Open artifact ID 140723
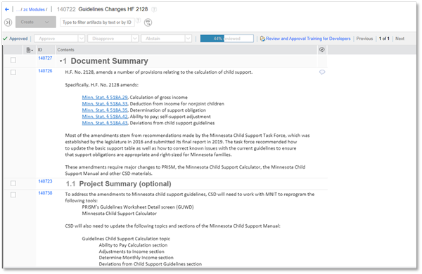422x274 pixels. (x=45, y=181)
